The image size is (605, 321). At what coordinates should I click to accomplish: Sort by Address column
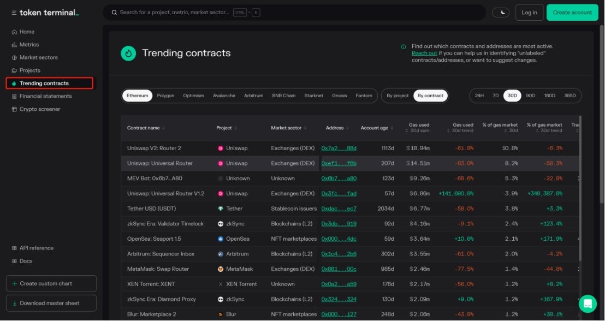pyautogui.click(x=337, y=128)
